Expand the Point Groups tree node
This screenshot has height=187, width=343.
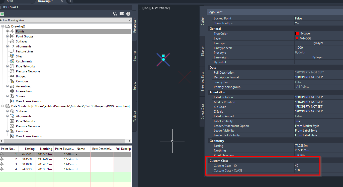8,36
